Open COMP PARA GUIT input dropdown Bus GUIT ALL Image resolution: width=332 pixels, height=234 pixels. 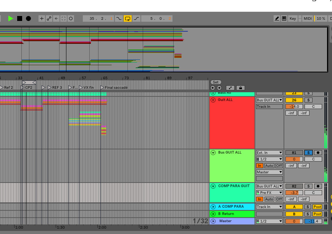(269, 186)
